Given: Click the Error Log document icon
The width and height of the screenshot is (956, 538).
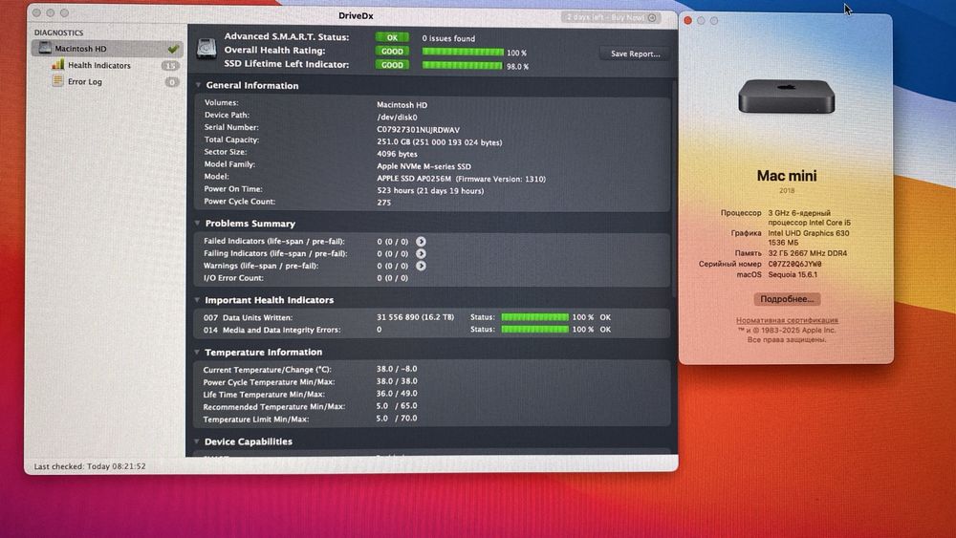Looking at the screenshot, I should tap(58, 81).
